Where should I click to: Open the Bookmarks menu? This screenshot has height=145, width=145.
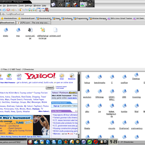click(x=12, y=5)
